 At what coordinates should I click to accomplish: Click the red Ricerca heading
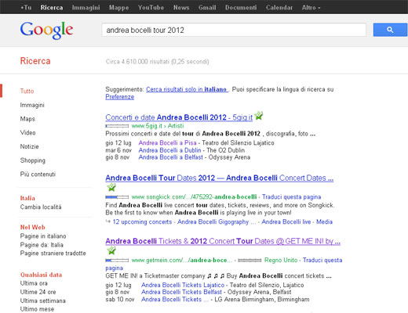[35, 61]
